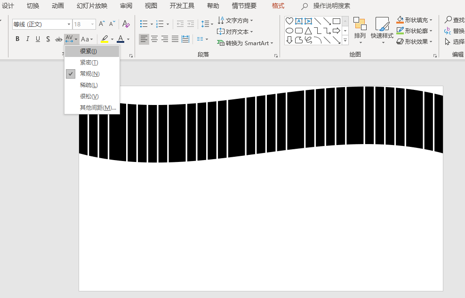Clear all formatting with eraser icon
465x298 pixels.
click(126, 24)
